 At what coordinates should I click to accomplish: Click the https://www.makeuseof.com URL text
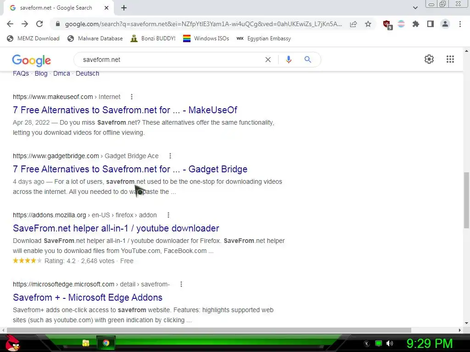(x=53, y=97)
